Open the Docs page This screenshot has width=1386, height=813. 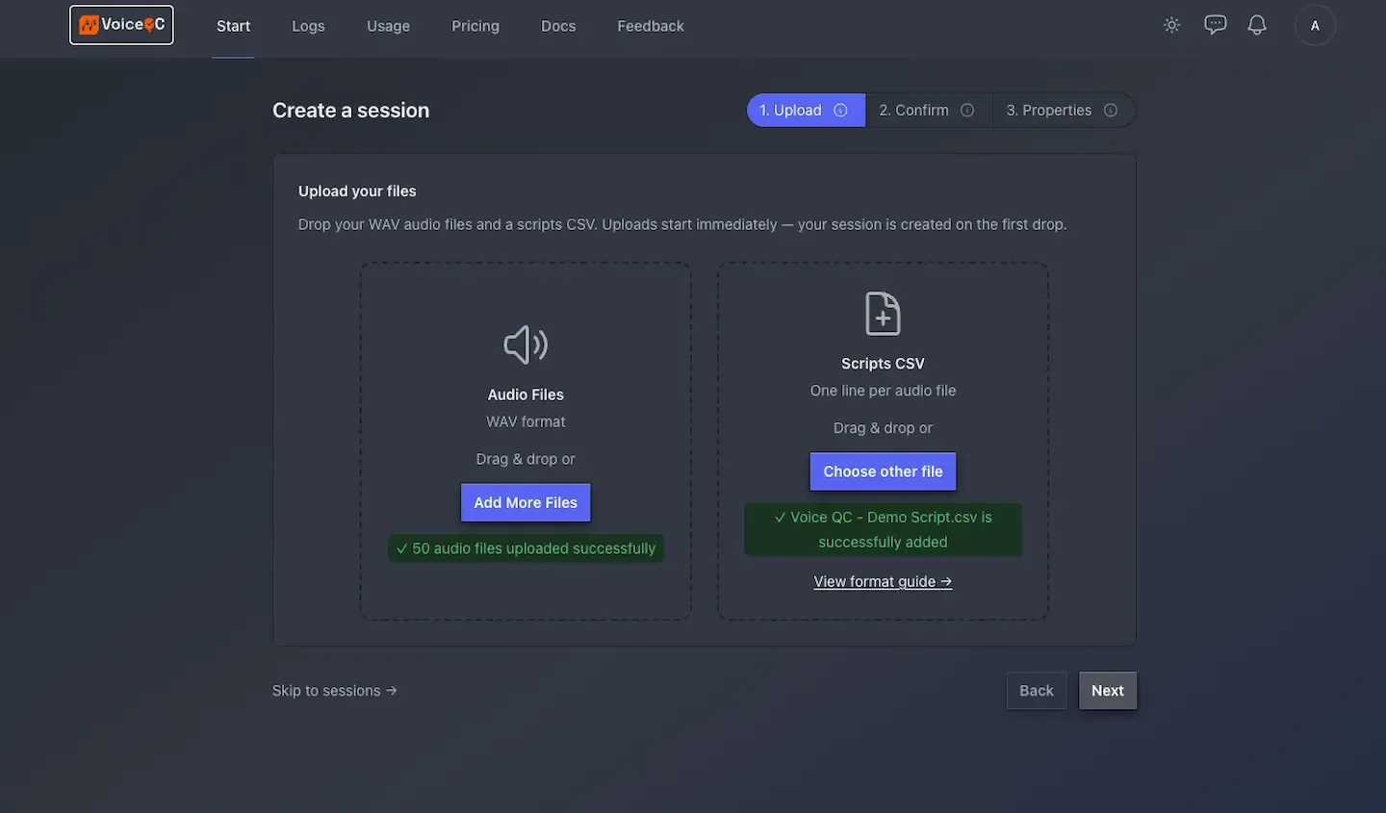[558, 26]
